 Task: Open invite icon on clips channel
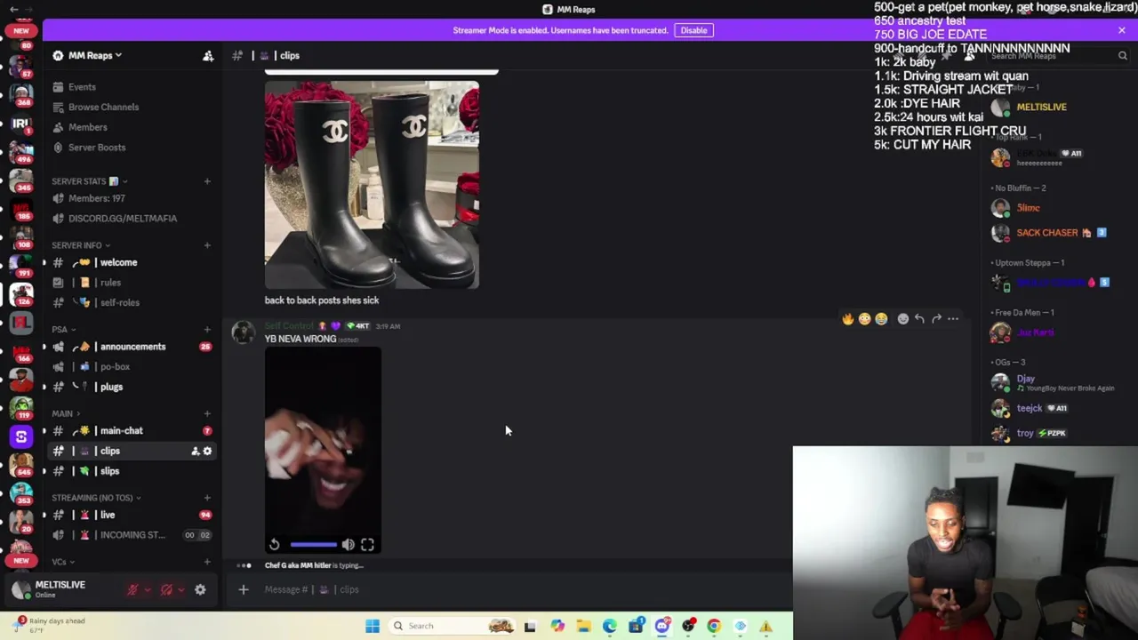coord(195,452)
